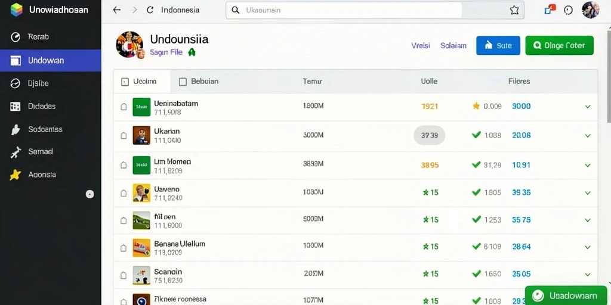Select the Ueninabatam row checkbox
Viewport: 611px width, 305px height.
pos(124,107)
